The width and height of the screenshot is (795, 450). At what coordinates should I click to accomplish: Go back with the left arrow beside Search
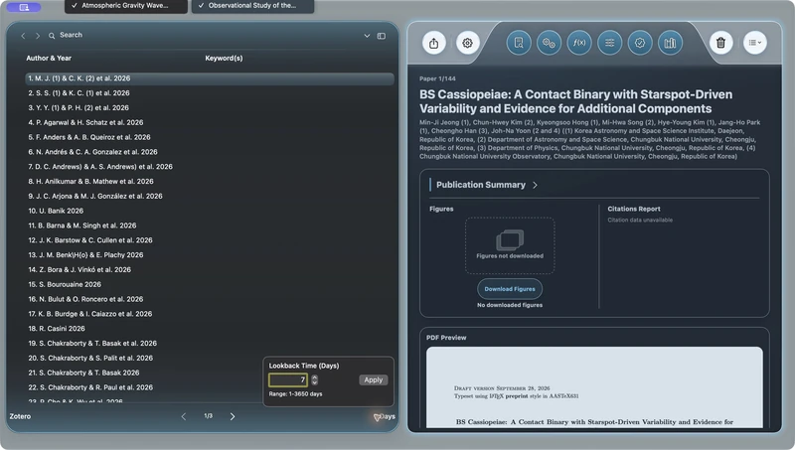point(23,36)
